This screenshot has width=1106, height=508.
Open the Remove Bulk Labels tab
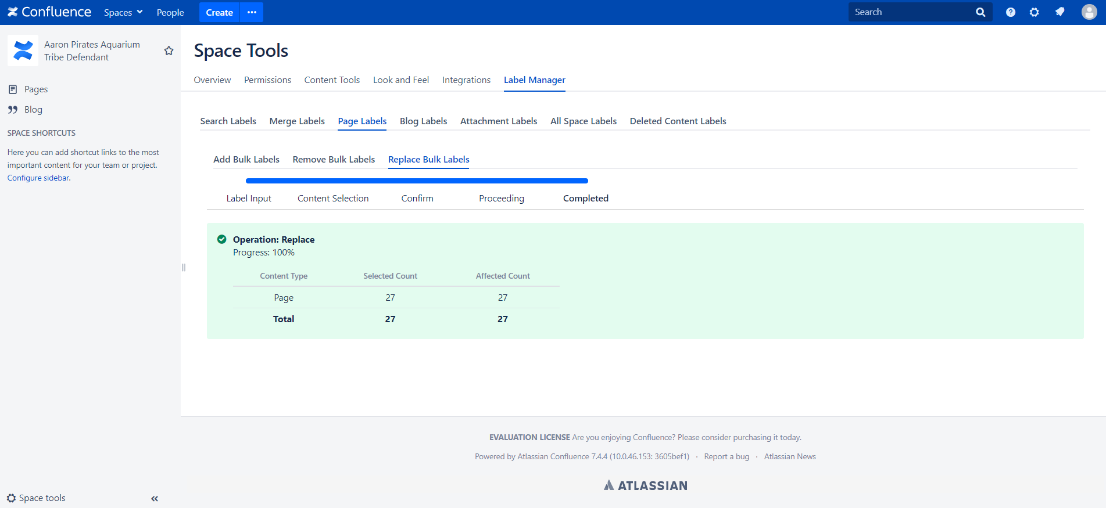pyautogui.click(x=334, y=160)
